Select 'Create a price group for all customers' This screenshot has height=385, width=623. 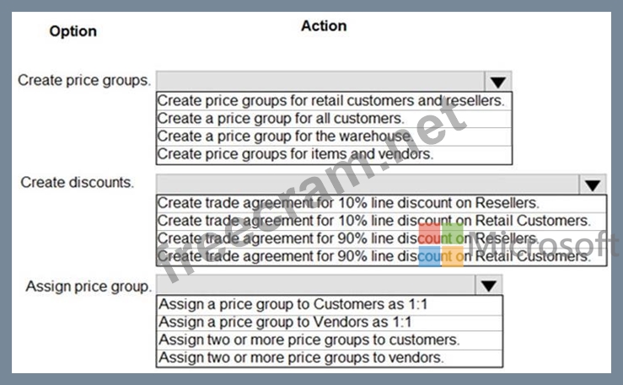pyautogui.click(x=281, y=119)
